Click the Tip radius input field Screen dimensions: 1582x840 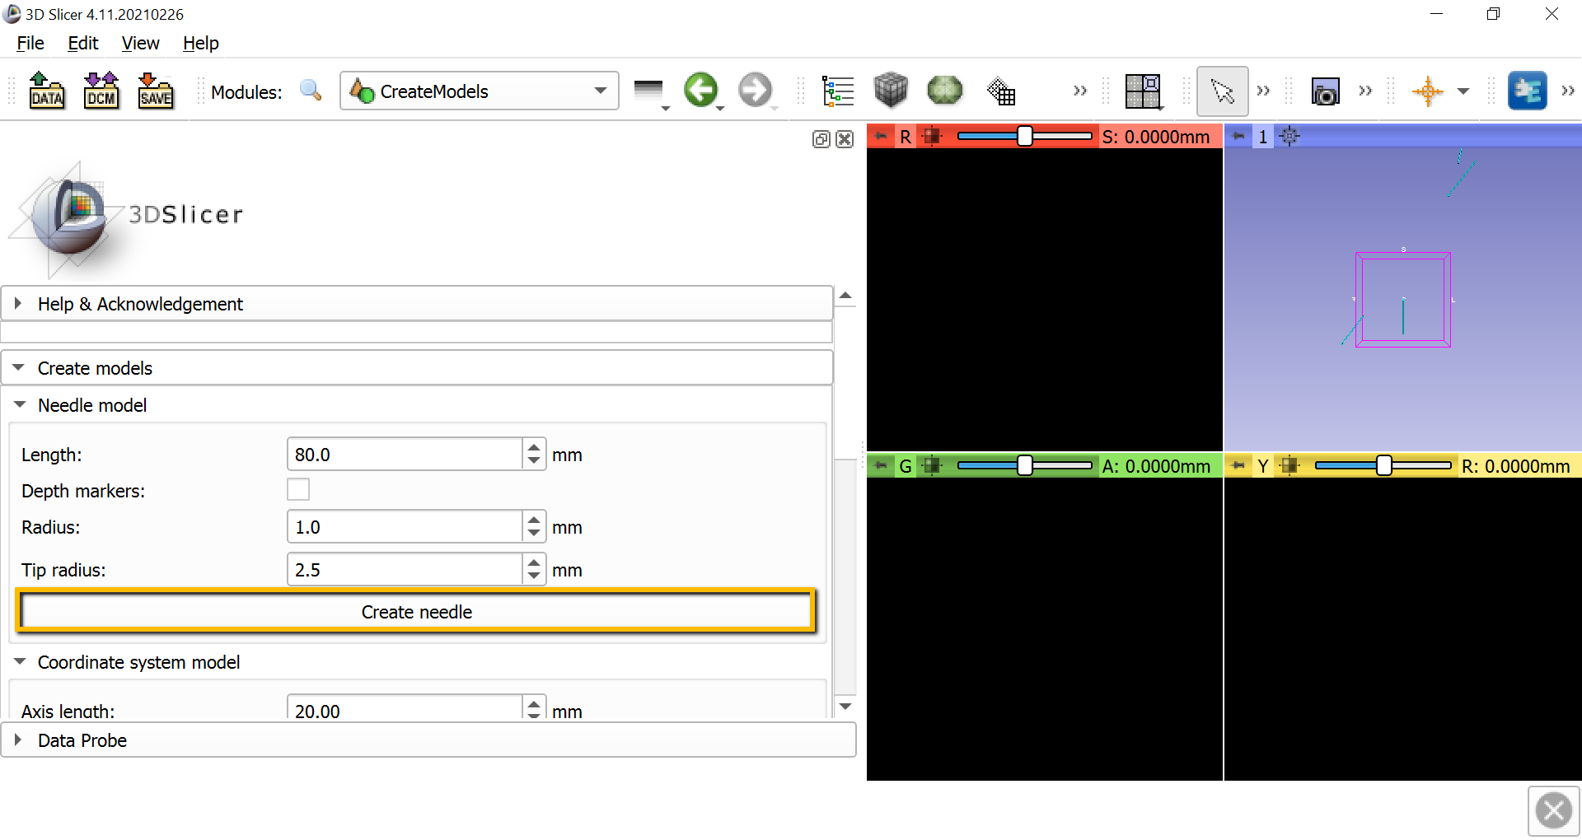405,570
